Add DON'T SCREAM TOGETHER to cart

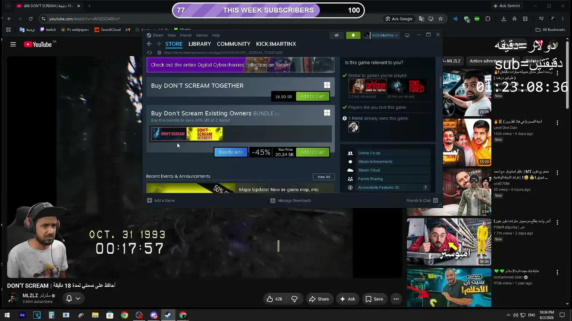pos(312,96)
